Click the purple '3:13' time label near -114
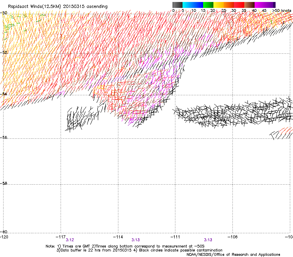Viewport: 293px width, 257px height. [136, 240]
